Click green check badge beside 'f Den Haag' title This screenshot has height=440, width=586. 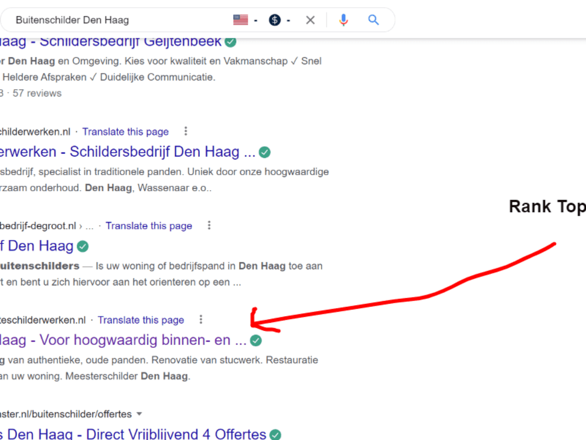83,246
